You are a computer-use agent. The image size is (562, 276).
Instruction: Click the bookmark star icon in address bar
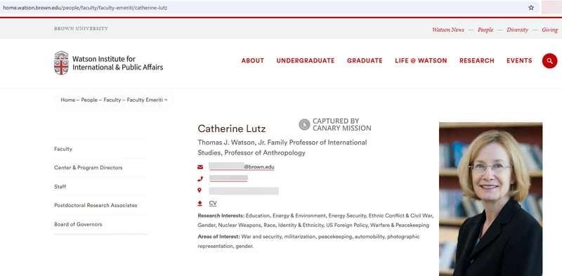coord(531,8)
